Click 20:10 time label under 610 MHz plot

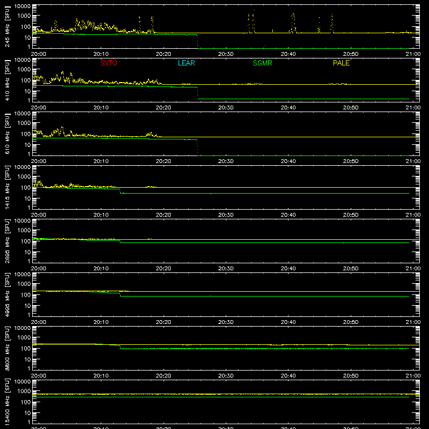coord(101,161)
